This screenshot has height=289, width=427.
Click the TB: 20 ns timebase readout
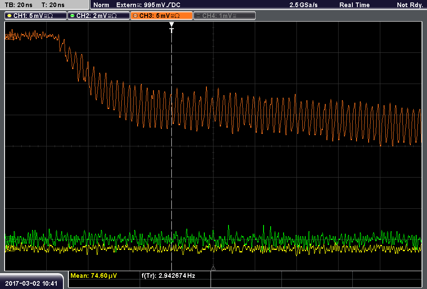(x=18, y=5)
